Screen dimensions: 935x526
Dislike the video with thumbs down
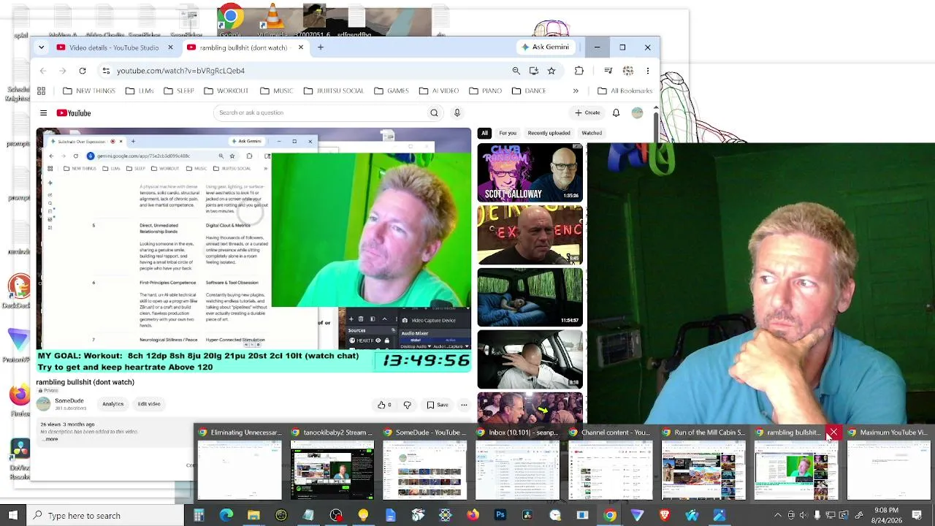click(408, 405)
